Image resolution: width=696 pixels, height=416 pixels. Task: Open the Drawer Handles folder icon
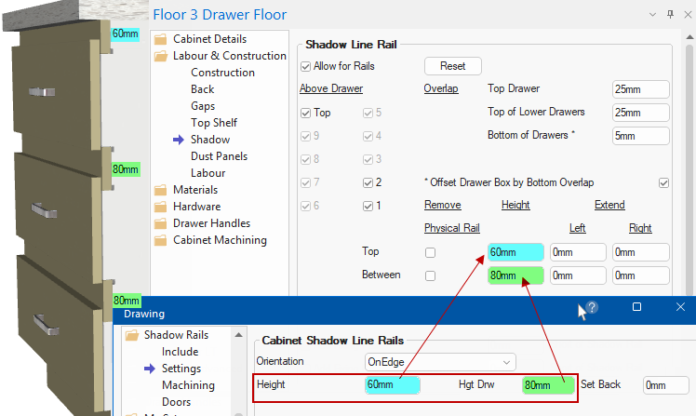160,223
